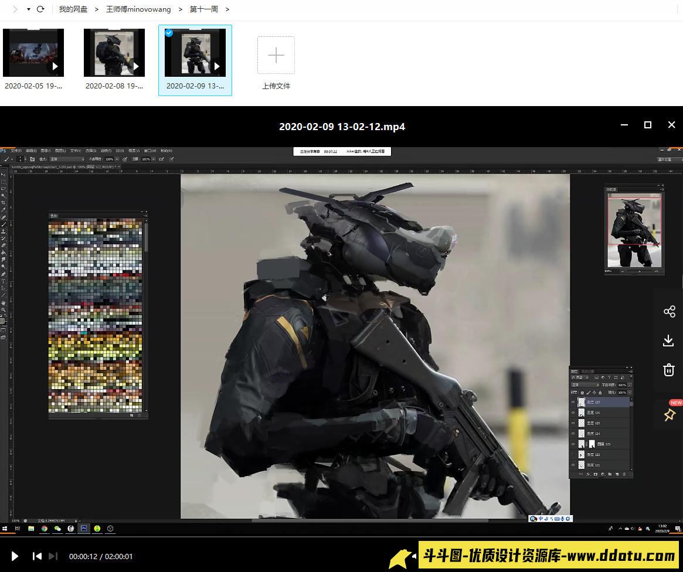The image size is (683, 572).
Task: Create a new group folder icon
Action: pyautogui.click(x=610, y=474)
